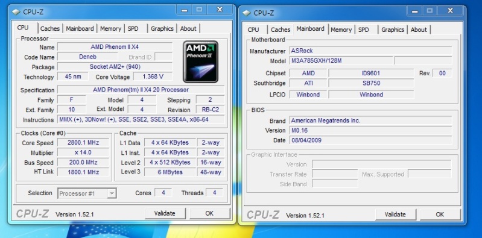Click OK button in left CPU-Z window
The image size is (482, 238).
209,213
